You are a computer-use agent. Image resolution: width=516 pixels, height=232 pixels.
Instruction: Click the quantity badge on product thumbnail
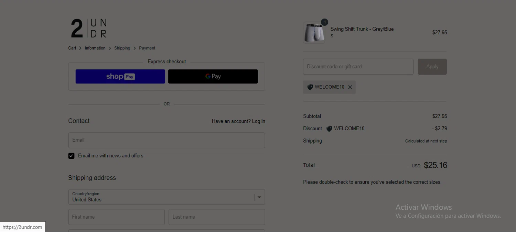324,22
